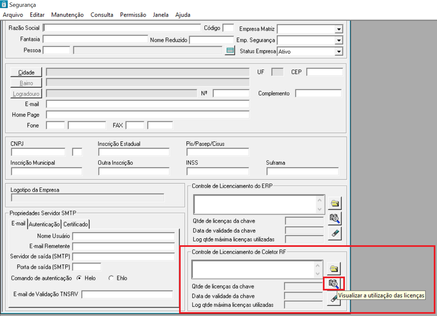Open the Ajuda menu
This screenshot has width=437, height=316.
coord(183,15)
